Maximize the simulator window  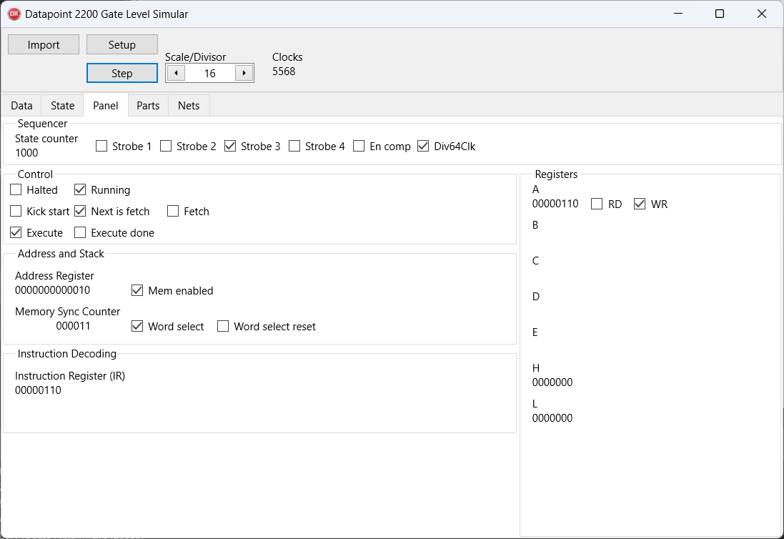click(720, 14)
